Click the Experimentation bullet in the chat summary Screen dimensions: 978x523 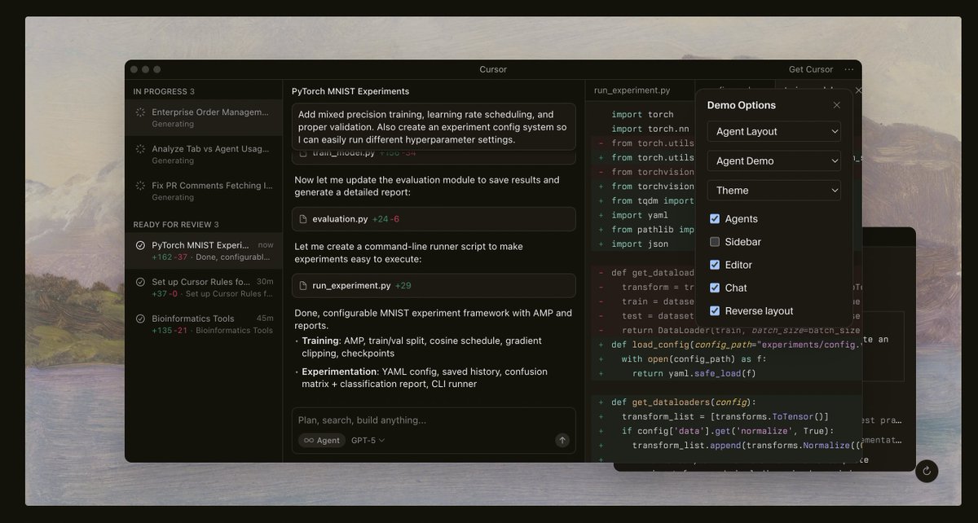coord(425,378)
